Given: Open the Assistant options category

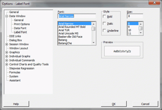Looking at the screenshot, I should point(15,80).
